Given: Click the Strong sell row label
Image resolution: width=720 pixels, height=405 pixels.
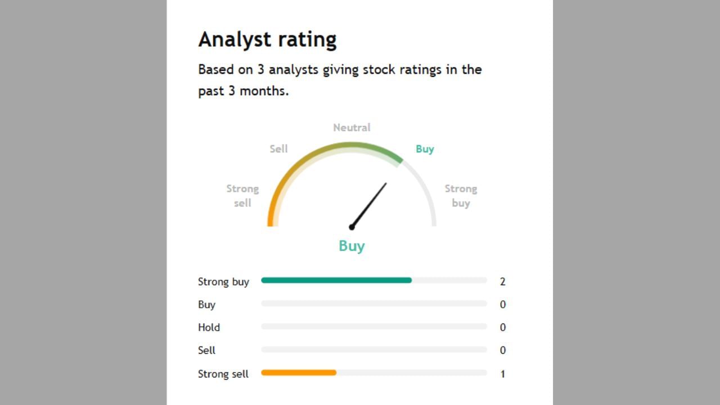Looking at the screenshot, I should pos(223,373).
